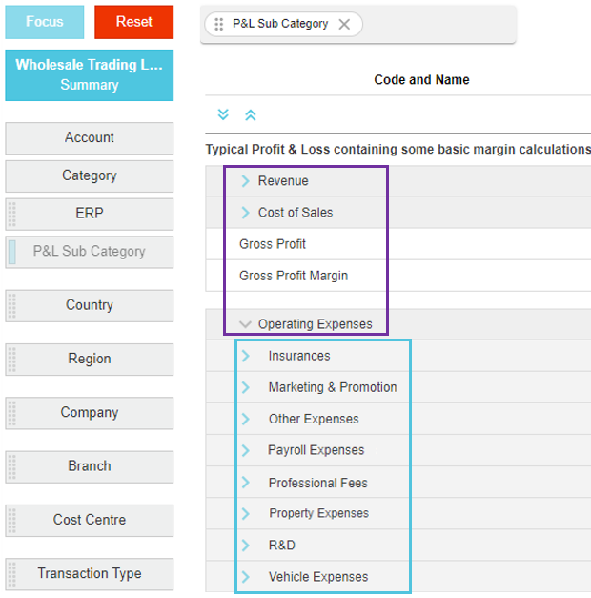Click the expand all double-chevron icon
The image size is (591, 598).
click(x=223, y=114)
